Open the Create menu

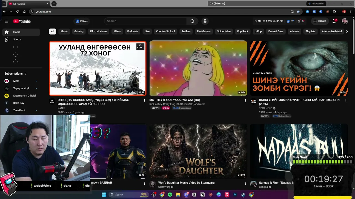tap(319, 21)
